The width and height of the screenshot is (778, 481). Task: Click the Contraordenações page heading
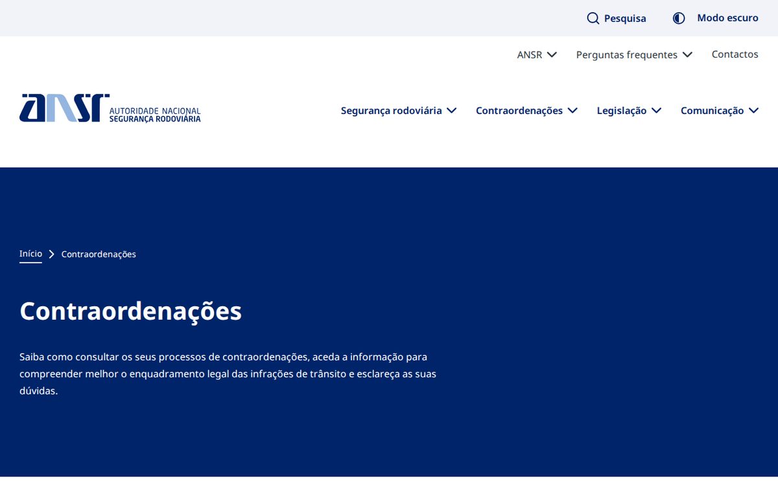tap(131, 311)
